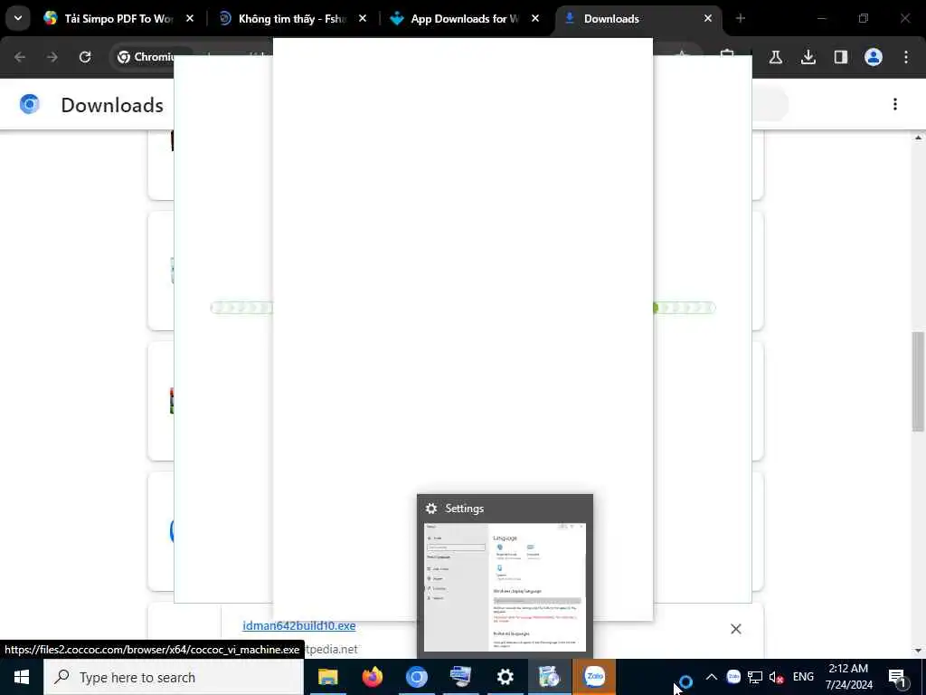Reload the current page
926x695 pixels.
[x=85, y=57]
